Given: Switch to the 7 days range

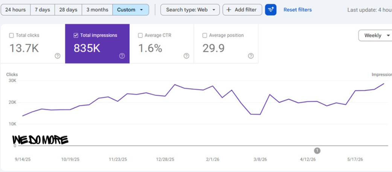Looking at the screenshot, I should click(43, 10).
